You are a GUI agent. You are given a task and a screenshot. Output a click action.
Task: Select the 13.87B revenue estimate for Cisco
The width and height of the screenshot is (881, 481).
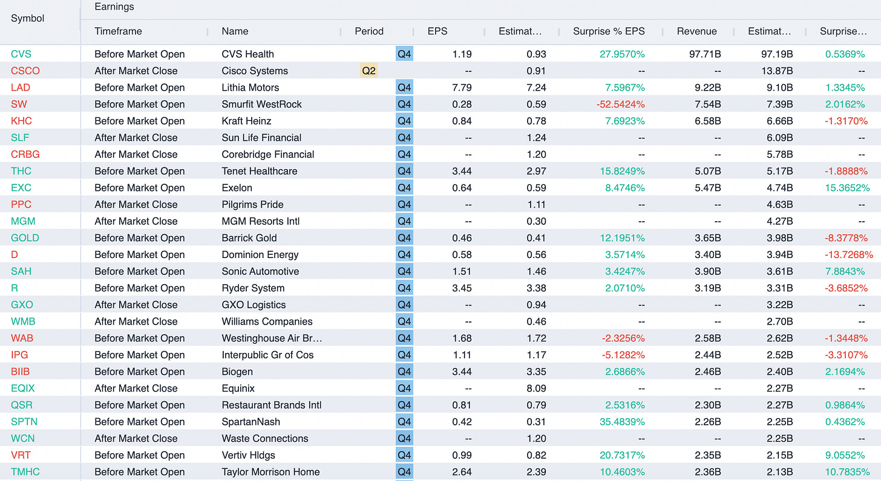[776, 71]
